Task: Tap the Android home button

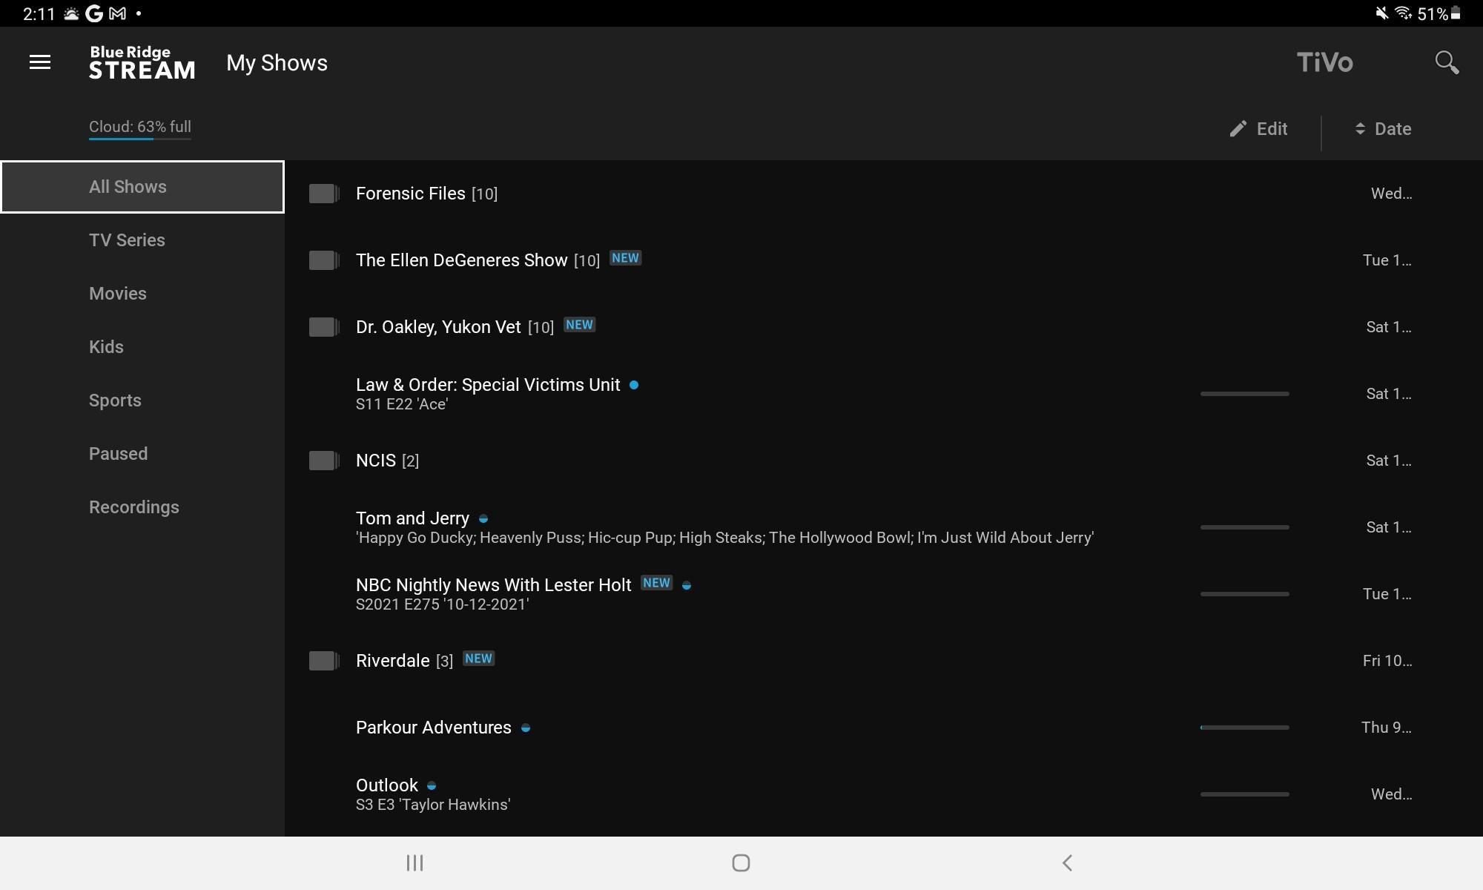Action: 741,863
